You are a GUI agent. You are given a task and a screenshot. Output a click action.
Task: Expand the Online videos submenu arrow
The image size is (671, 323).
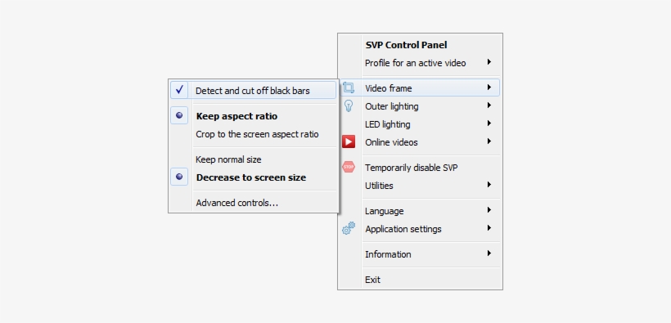489,141
